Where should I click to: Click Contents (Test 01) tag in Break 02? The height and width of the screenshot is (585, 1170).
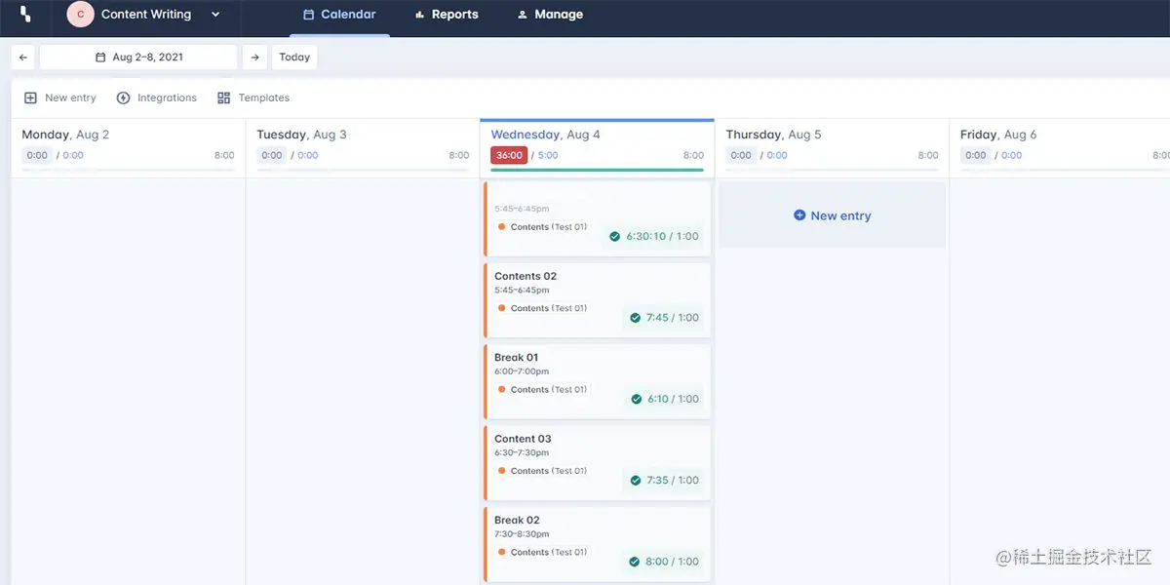point(542,552)
